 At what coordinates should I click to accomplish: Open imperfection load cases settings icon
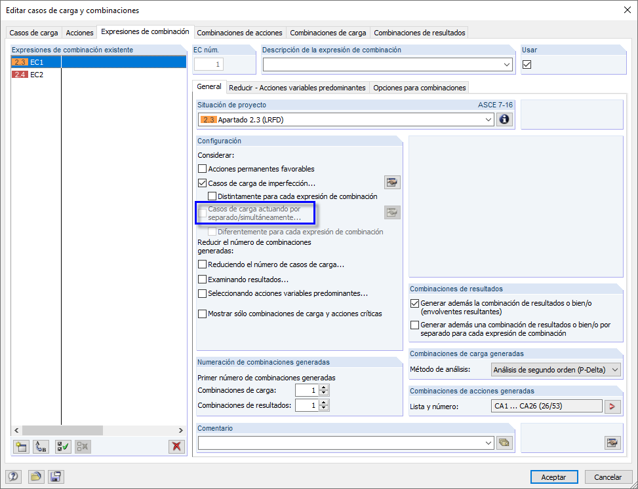[392, 183]
